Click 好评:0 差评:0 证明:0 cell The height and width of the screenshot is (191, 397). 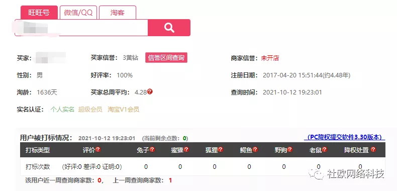pyautogui.click(x=92, y=167)
